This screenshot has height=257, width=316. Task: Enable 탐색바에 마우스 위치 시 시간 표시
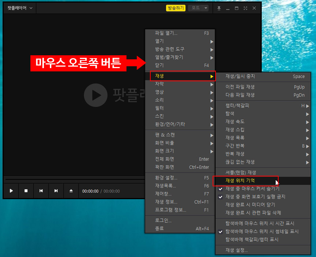tap(263, 223)
